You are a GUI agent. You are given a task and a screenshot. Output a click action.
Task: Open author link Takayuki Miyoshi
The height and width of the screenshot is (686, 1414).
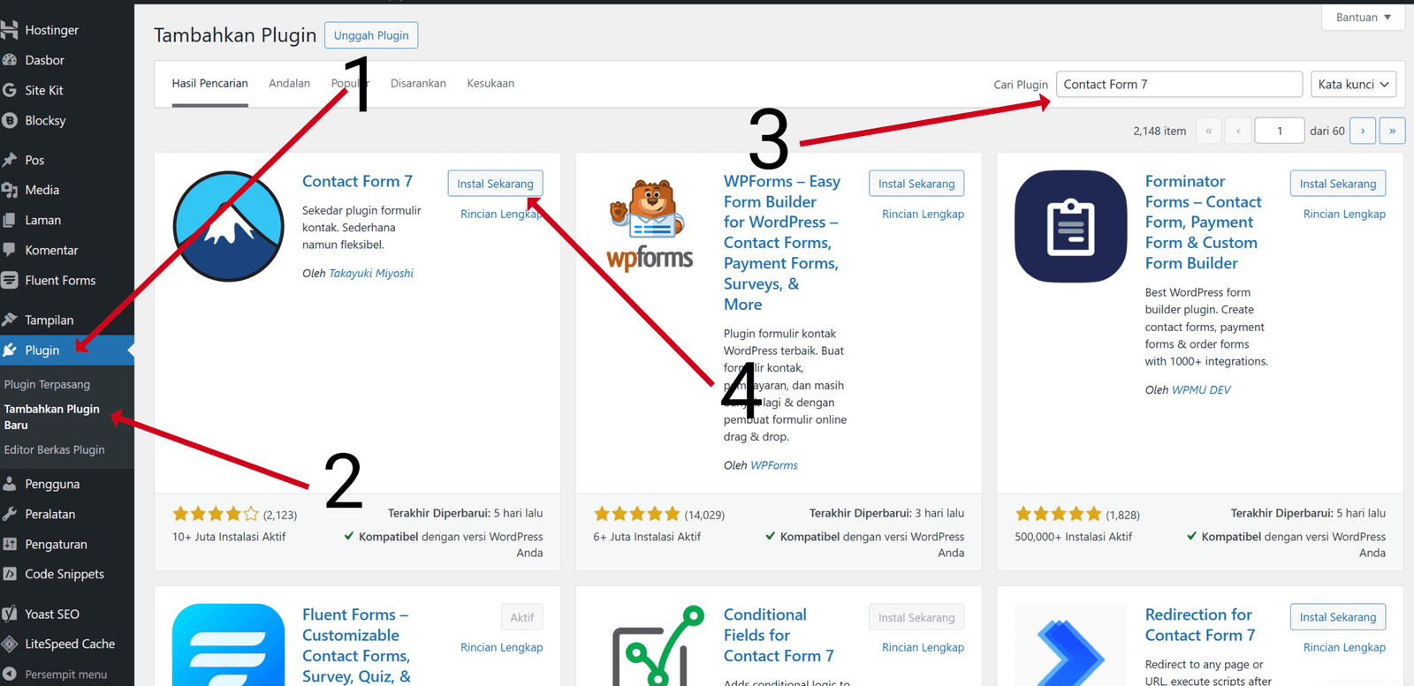click(x=371, y=274)
